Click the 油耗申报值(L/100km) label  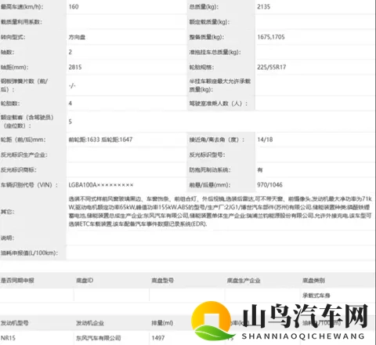tap(29, 253)
